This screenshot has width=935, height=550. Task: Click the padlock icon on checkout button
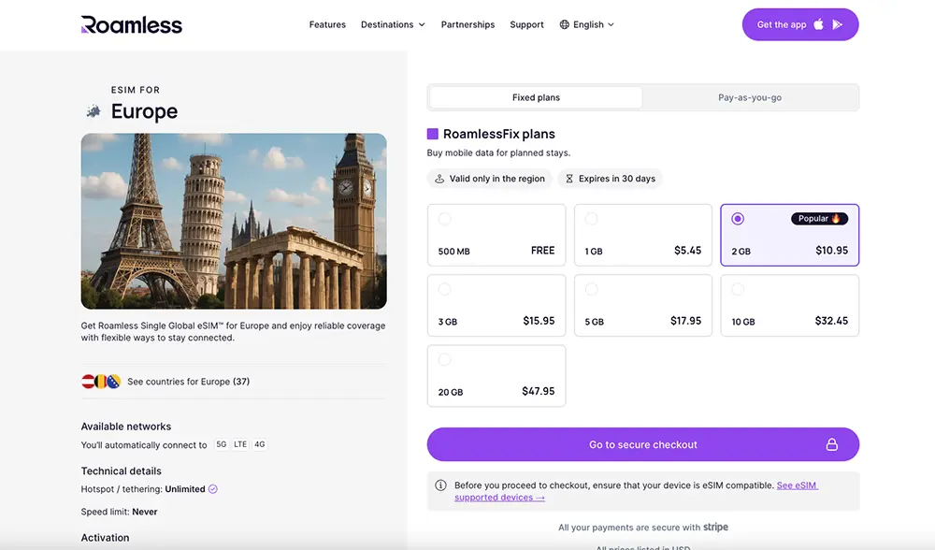coord(831,445)
